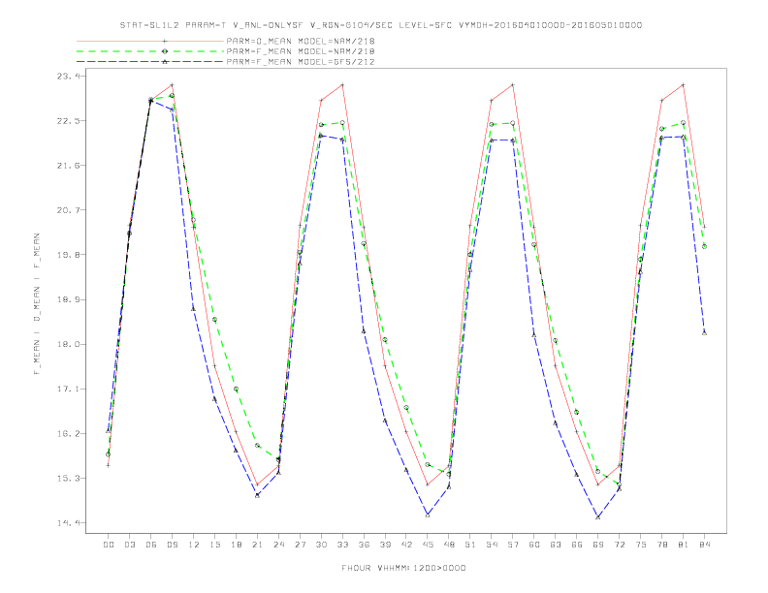The width and height of the screenshot is (768, 593).
Task: Click y-axis tick label 15.3
Action: tap(67, 479)
